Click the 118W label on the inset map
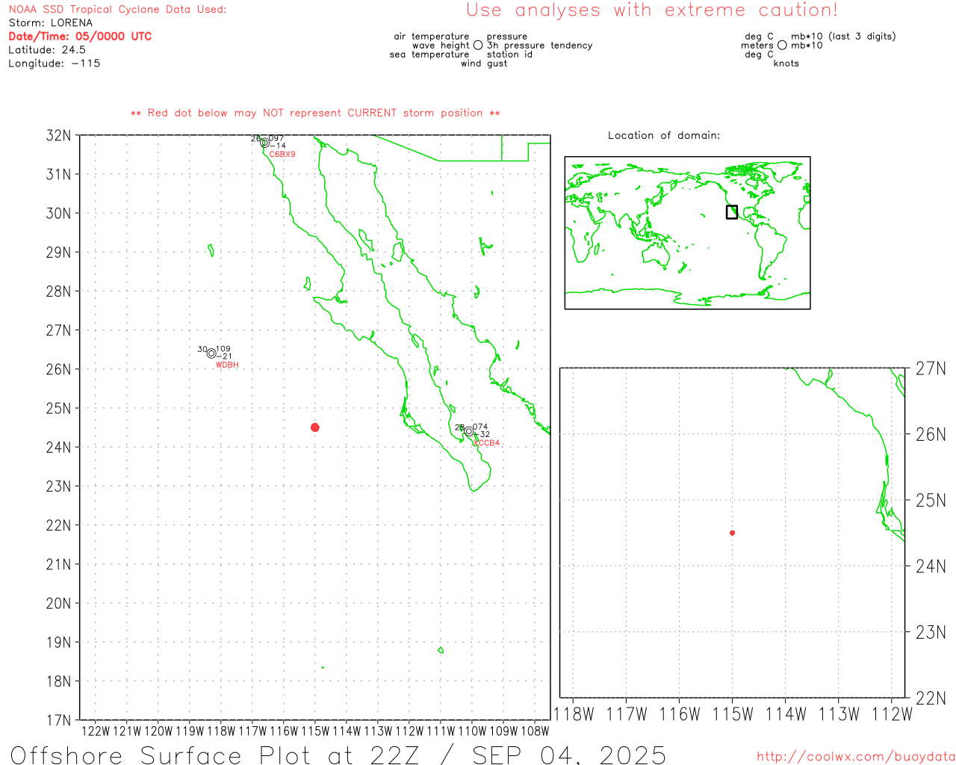The width and height of the screenshot is (956, 765). coord(574,714)
